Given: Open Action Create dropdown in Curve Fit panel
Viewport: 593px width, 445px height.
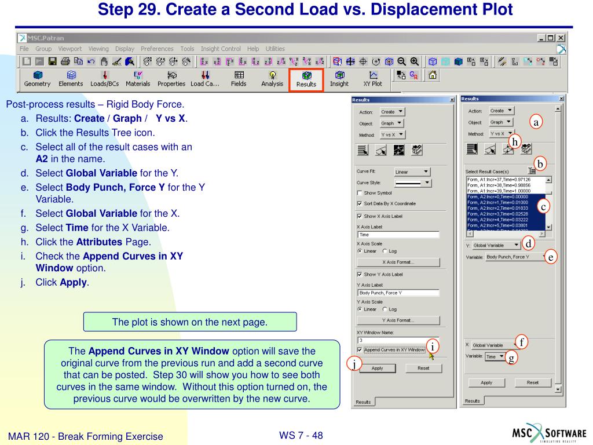Looking at the screenshot, I should 392,112.
